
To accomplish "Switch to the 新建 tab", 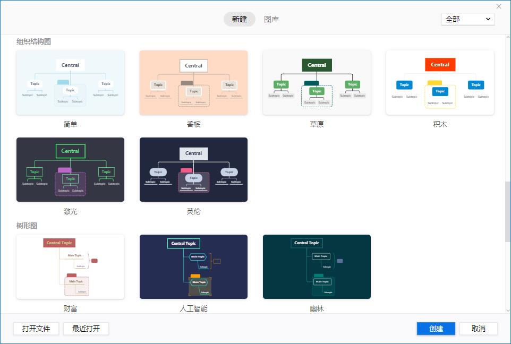I will [239, 19].
